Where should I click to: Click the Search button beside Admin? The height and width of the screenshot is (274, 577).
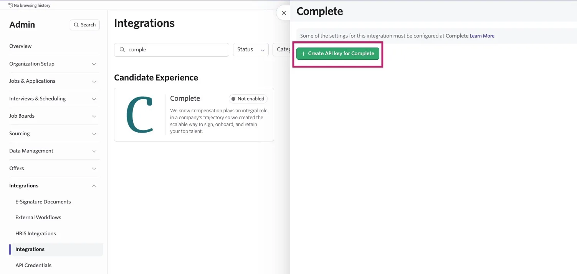point(85,25)
